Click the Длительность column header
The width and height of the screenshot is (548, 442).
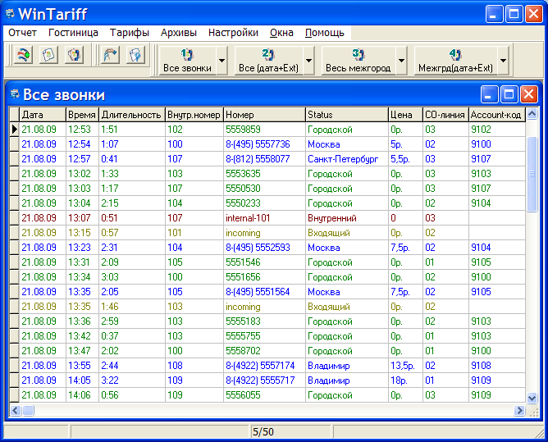131,115
